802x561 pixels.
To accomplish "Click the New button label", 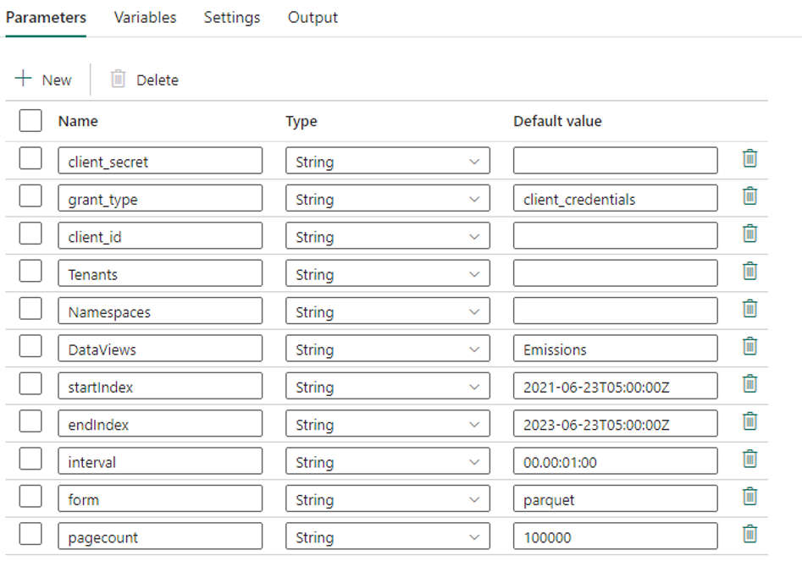I will 57,80.
